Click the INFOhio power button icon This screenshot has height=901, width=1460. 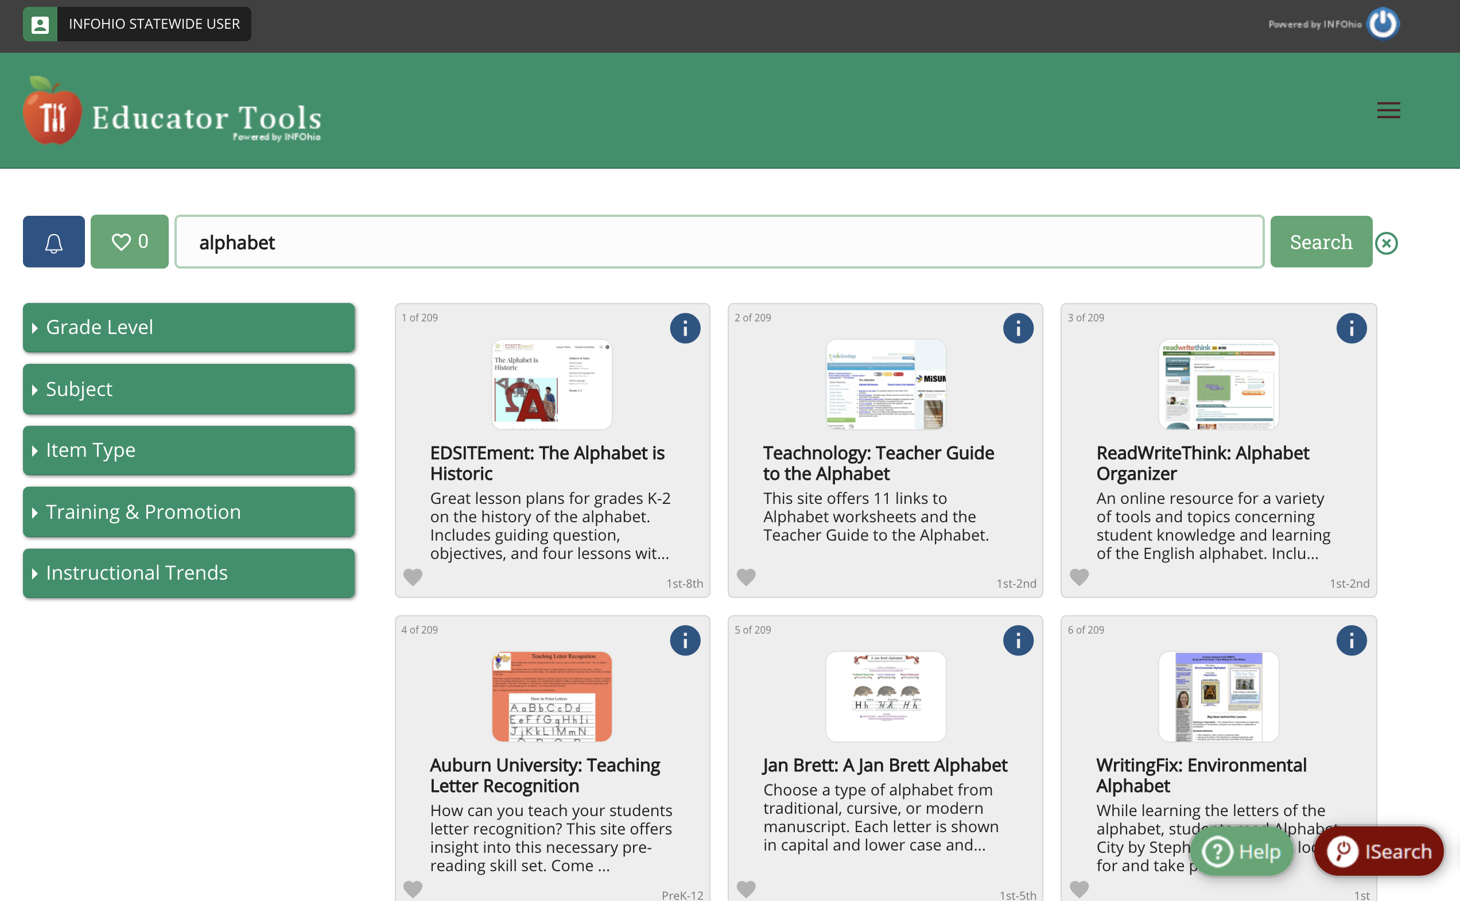pos(1384,23)
